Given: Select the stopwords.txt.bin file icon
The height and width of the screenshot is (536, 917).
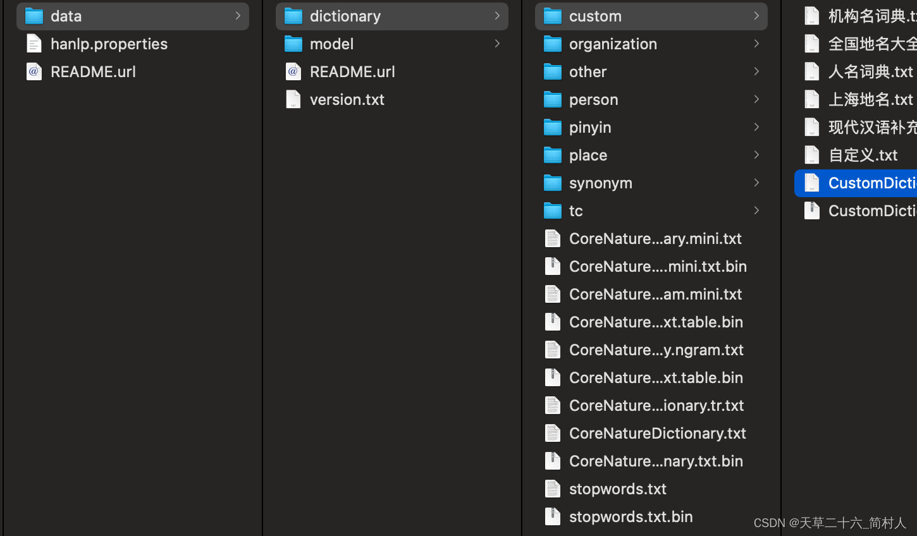Looking at the screenshot, I should (x=552, y=516).
